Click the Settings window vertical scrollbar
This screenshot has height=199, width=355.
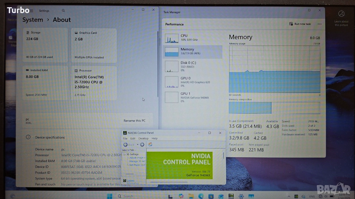point(158,64)
